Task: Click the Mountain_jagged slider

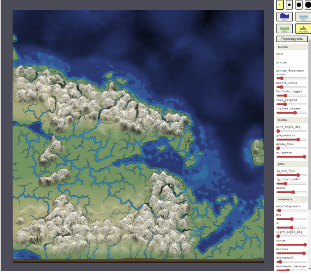Action: pyautogui.click(x=291, y=95)
